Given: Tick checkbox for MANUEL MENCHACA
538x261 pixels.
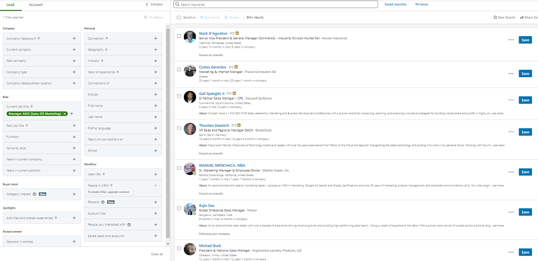Looking at the screenshot, I should coord(179,168).
